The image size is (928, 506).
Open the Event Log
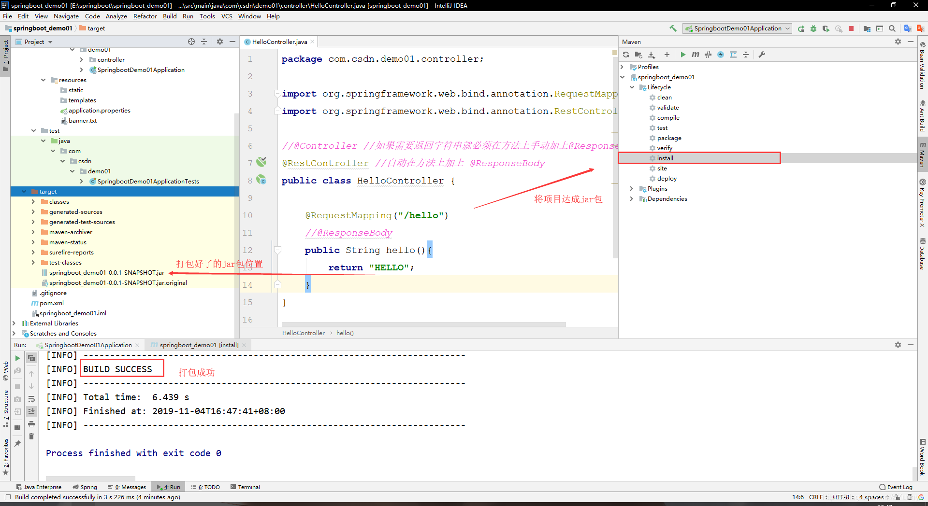(896, 487)
